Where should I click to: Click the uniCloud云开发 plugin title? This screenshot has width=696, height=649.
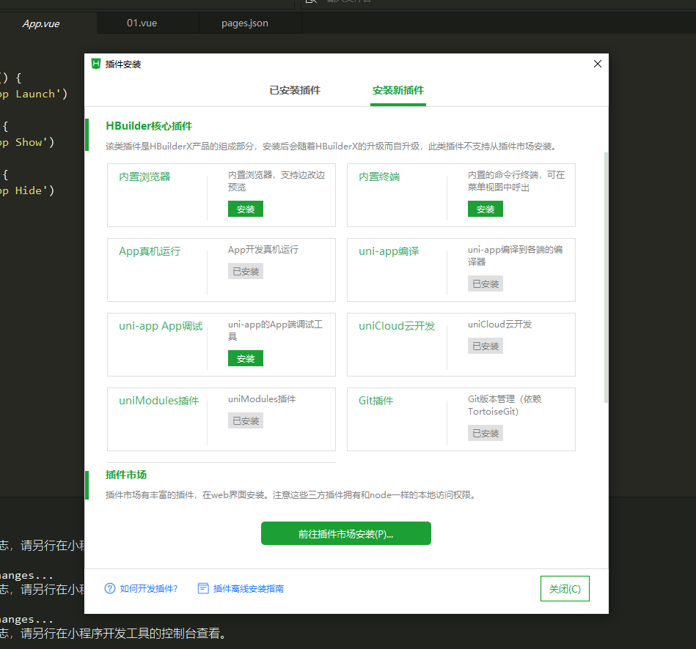click(x=397, y=326)
